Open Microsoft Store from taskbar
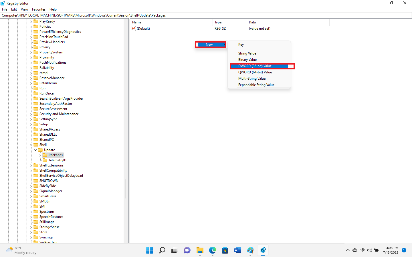Screen dimensions: 412x257 [x=225, y=250]
